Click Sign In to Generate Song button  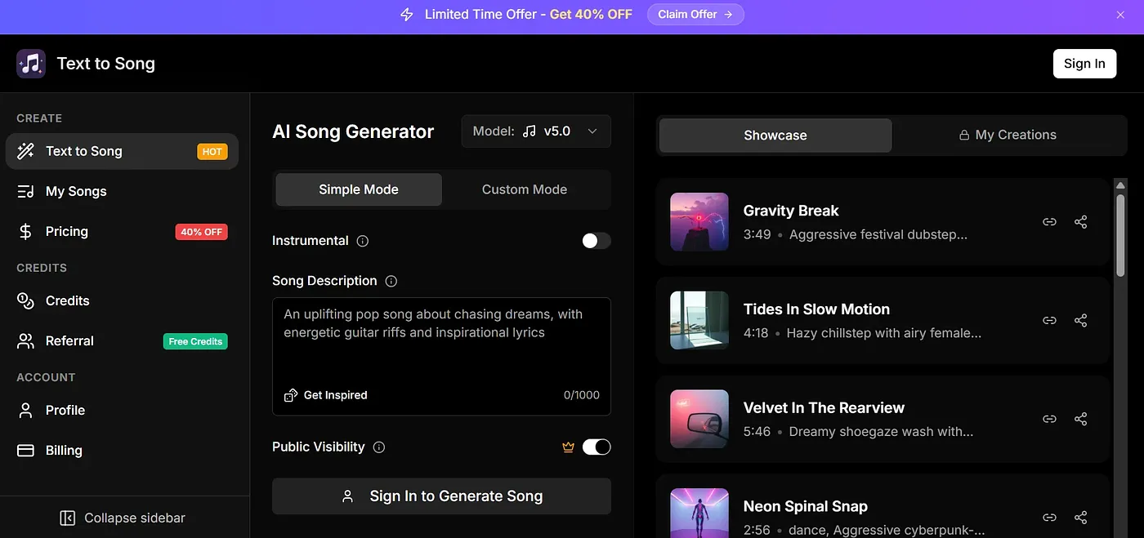(441, 496)
